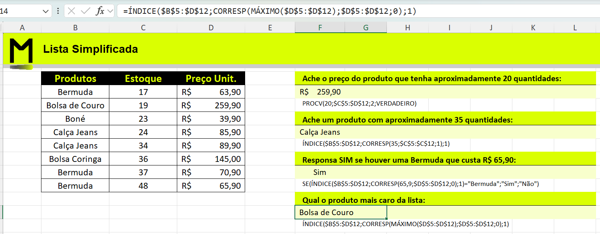
Task: Select the Calça Jeans cell with stock 24
Action: 75,132
